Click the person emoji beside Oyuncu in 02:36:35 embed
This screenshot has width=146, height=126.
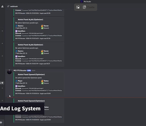tap(16, 26)
